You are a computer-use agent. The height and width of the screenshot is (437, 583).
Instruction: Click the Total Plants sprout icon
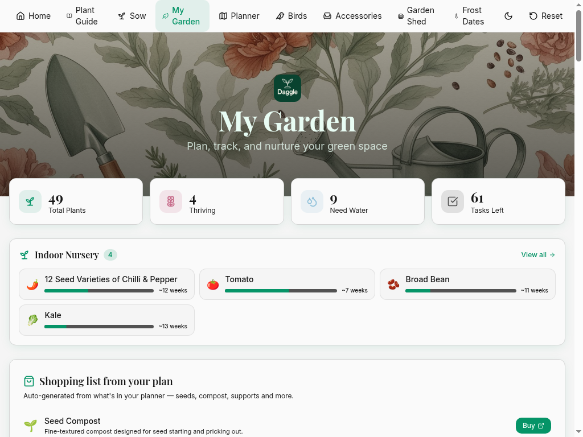[x=30, y=201]
